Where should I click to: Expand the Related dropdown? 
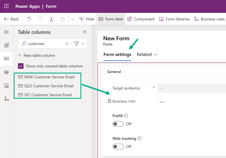[147, 55]
